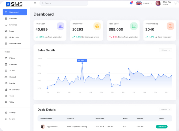
Task: Click the UK flag icon
Action: (139, 3)
